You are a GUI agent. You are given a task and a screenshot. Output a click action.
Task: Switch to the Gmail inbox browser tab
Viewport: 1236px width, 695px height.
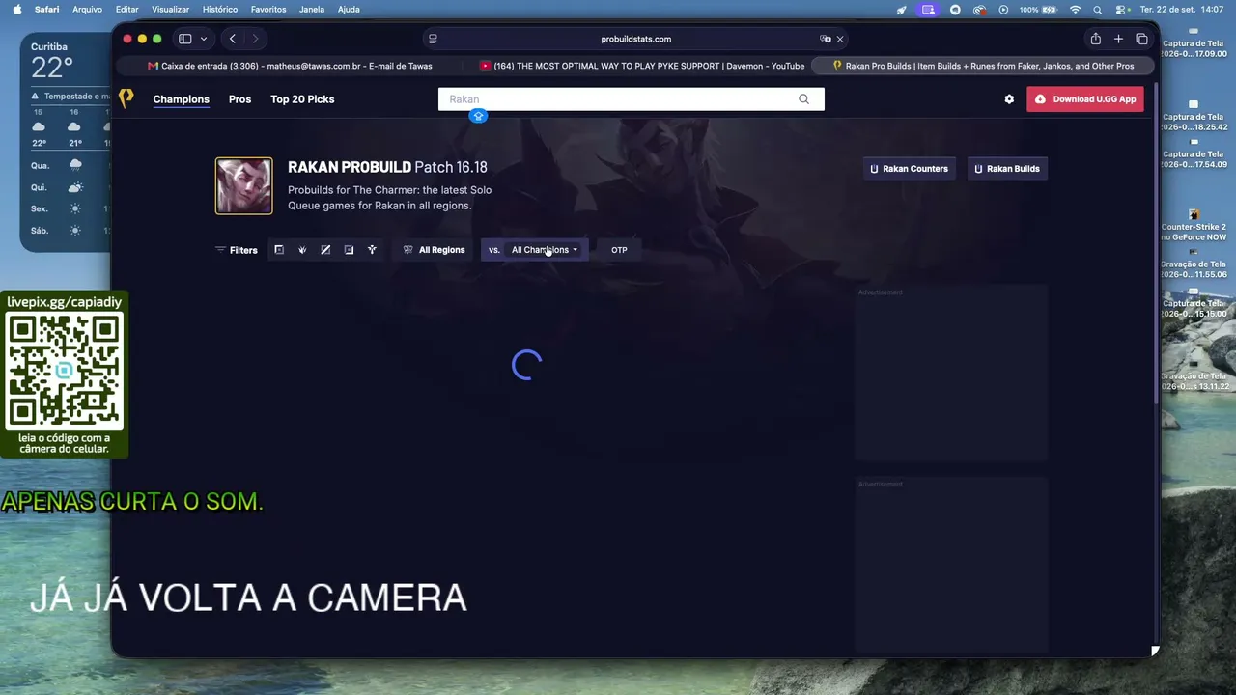290,66
